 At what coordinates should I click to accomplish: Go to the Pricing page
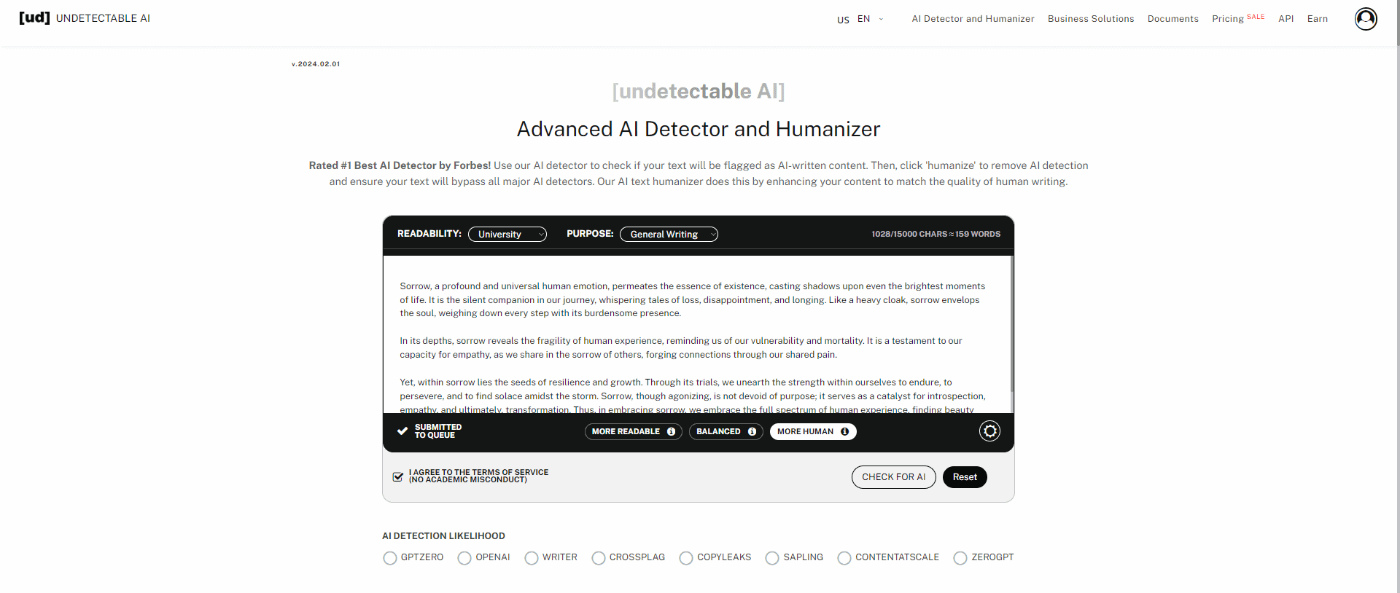coord(1227,19)
